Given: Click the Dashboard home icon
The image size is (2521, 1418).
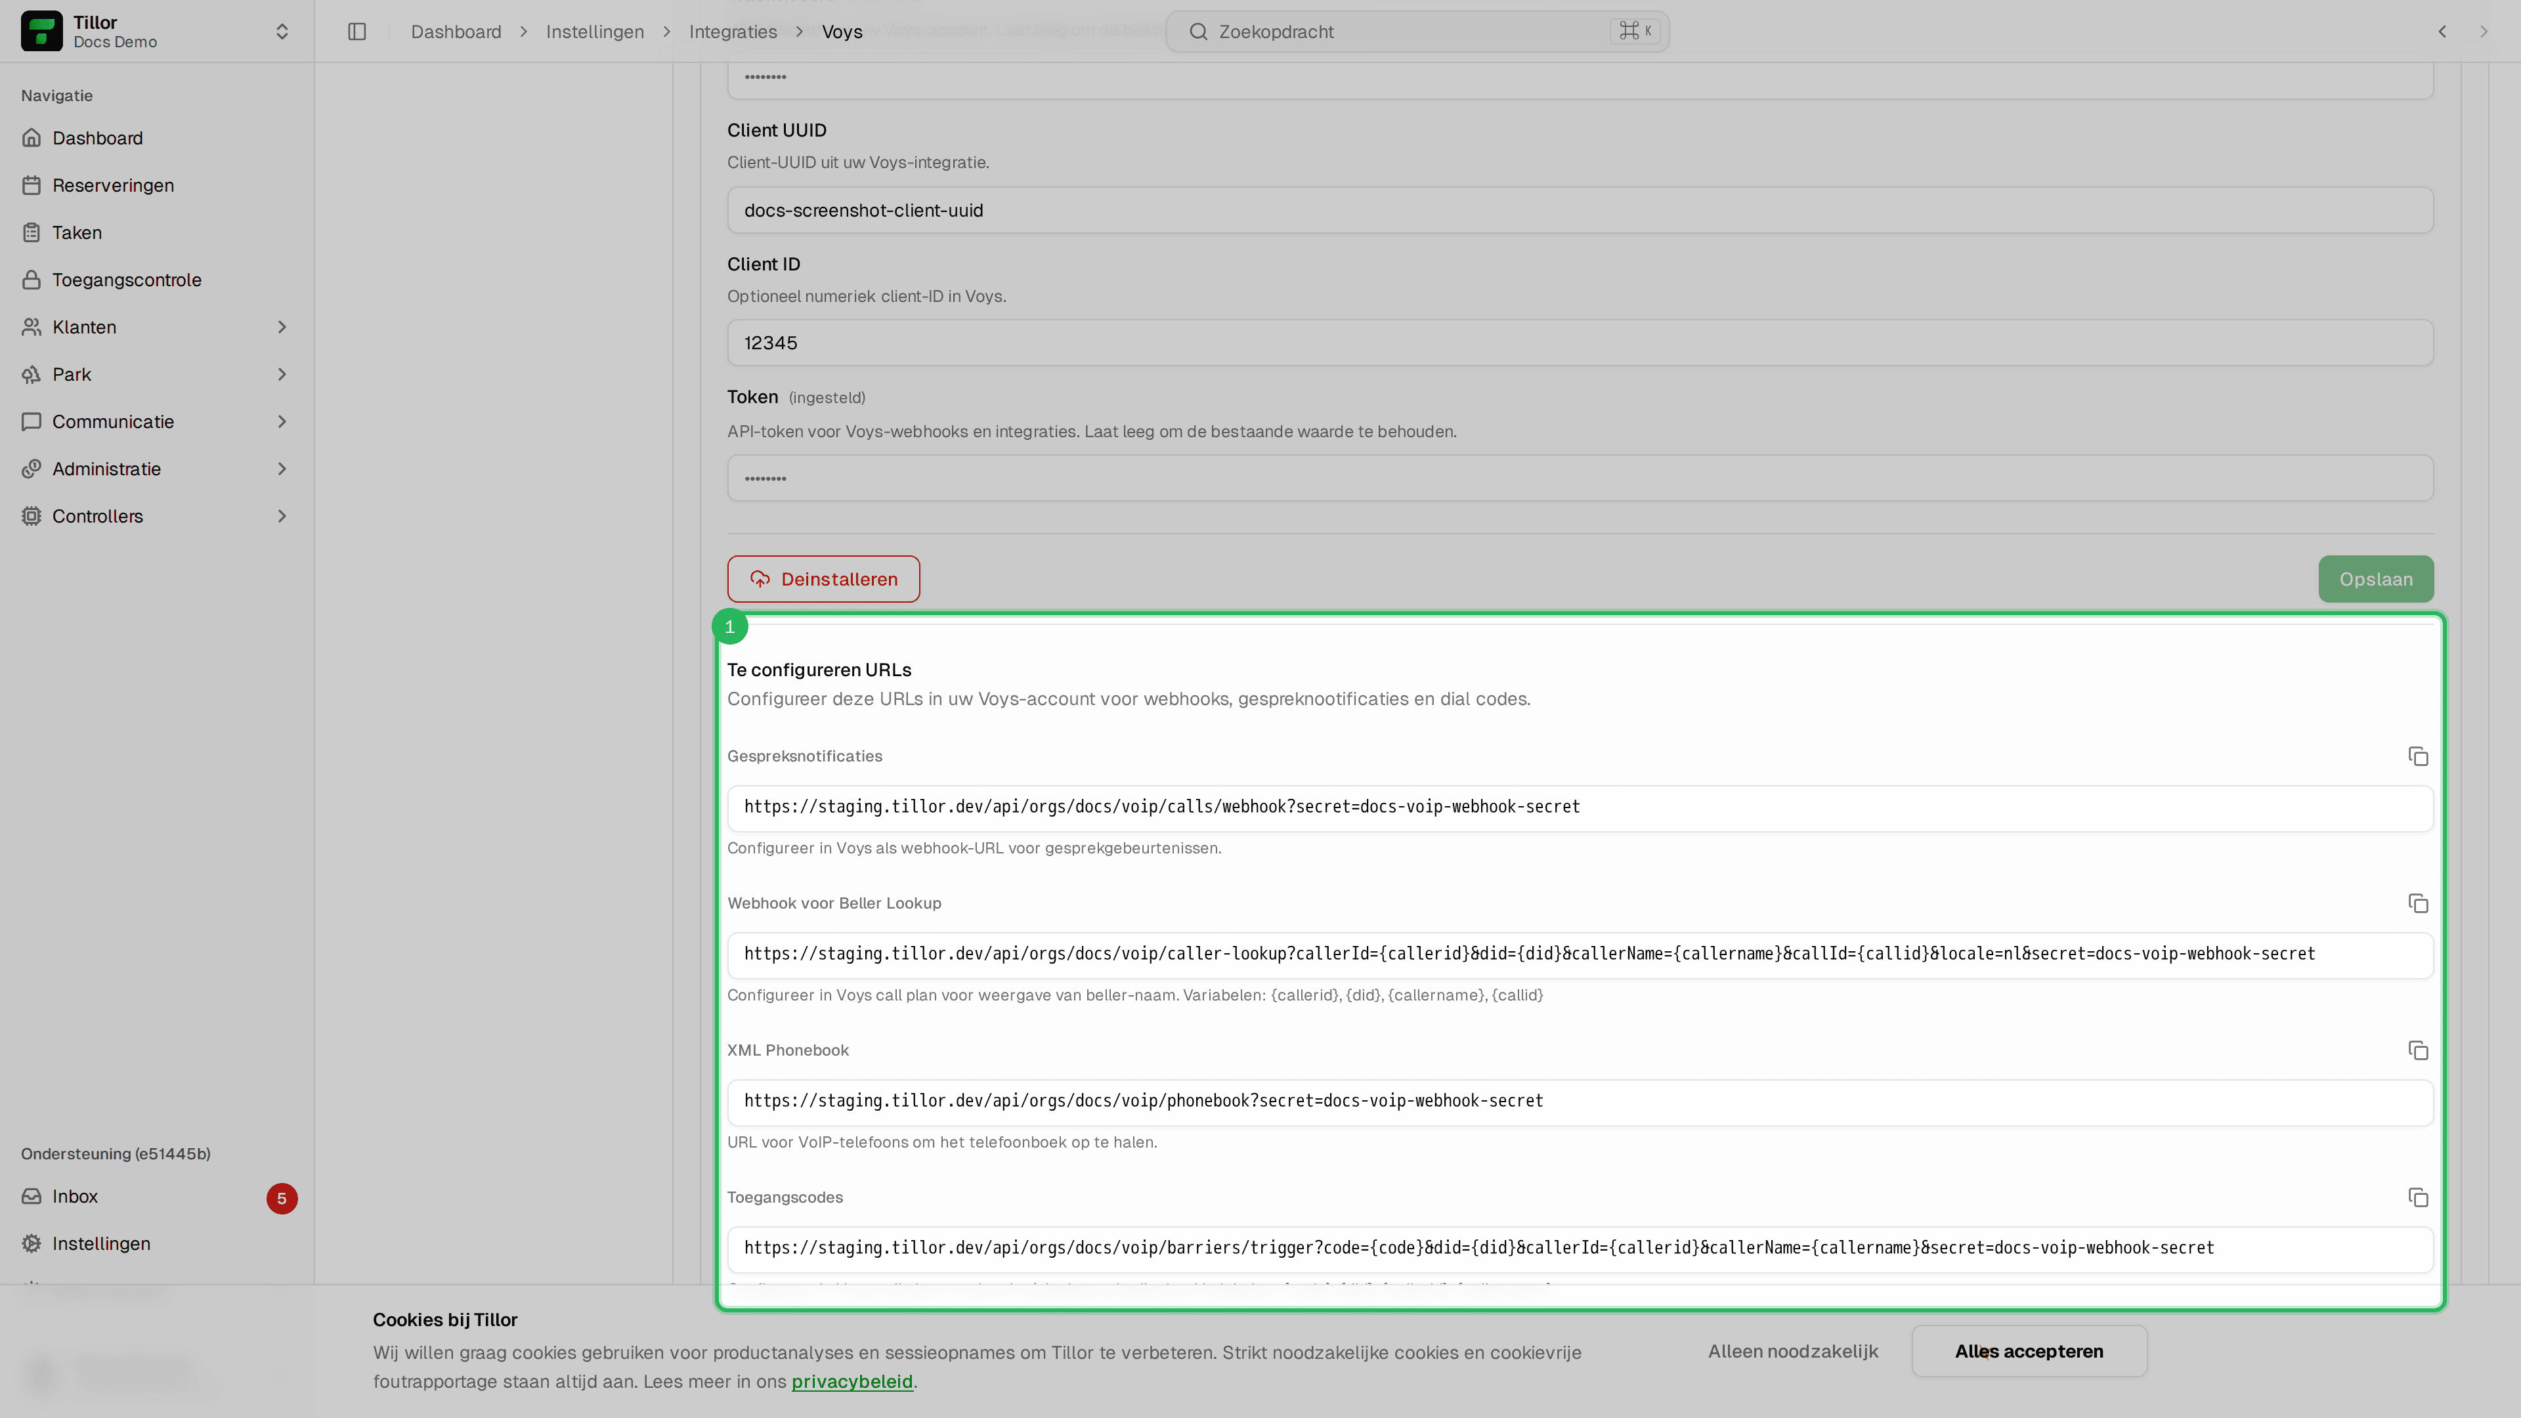Looking at the screenshot, I should pos(32,138).
